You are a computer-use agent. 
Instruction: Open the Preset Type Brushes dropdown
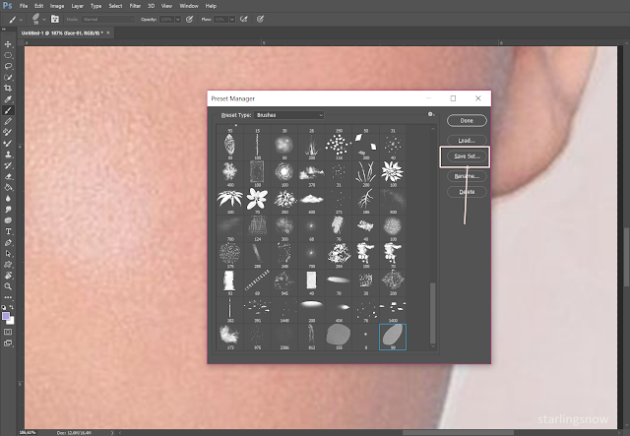click(x=288, y=115)
